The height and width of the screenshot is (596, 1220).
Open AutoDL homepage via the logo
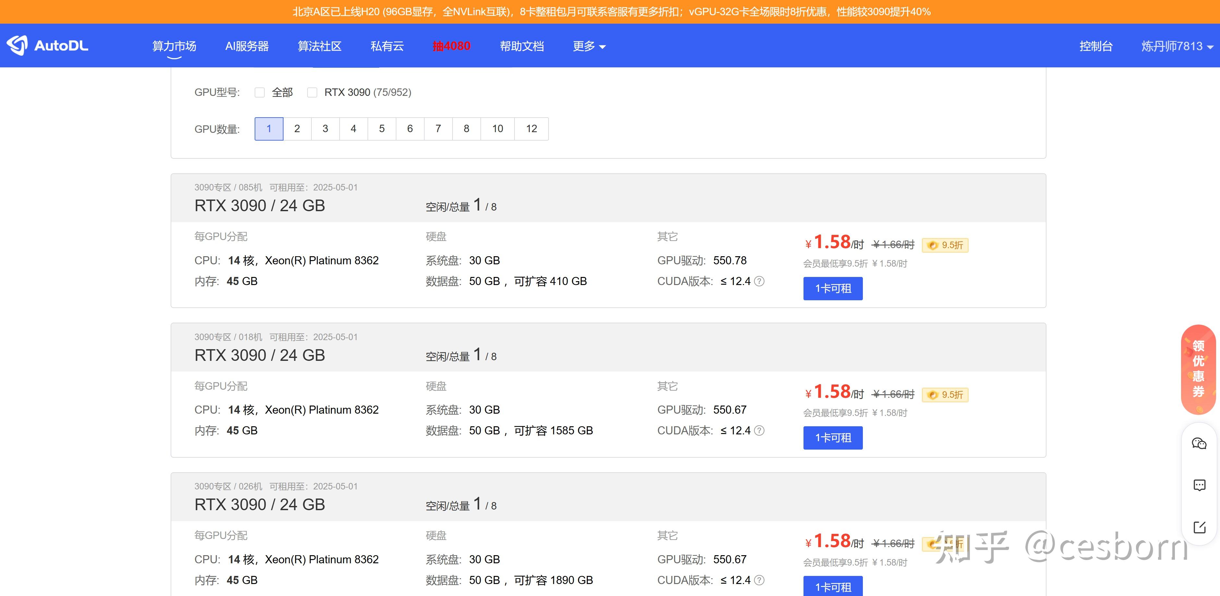click(x=47, y=45)
